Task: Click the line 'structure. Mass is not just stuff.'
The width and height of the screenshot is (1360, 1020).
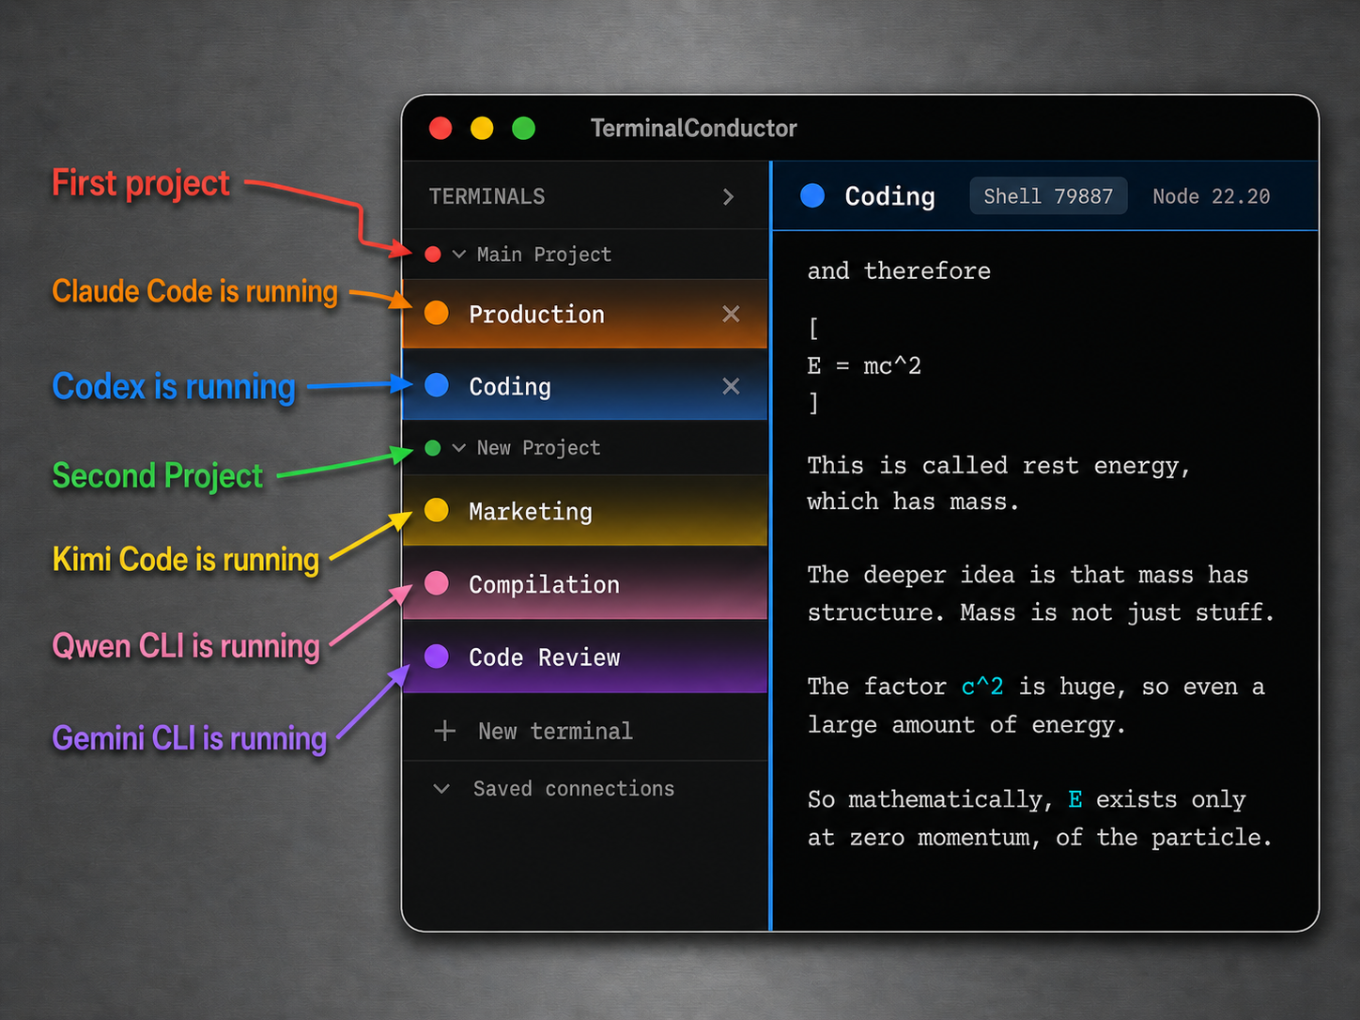Action: pyautogui.click(x=1041, y=612)
